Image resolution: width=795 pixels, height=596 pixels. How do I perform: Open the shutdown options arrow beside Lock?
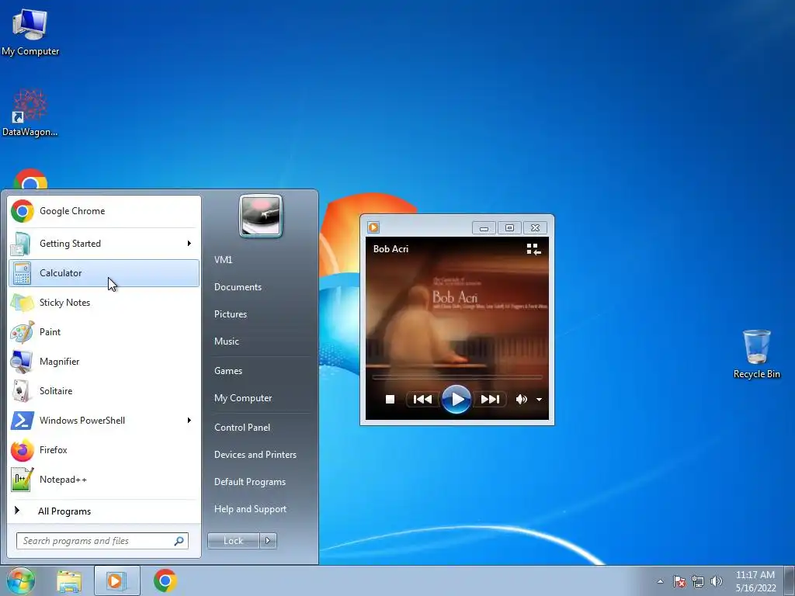[x=268, y=541]
